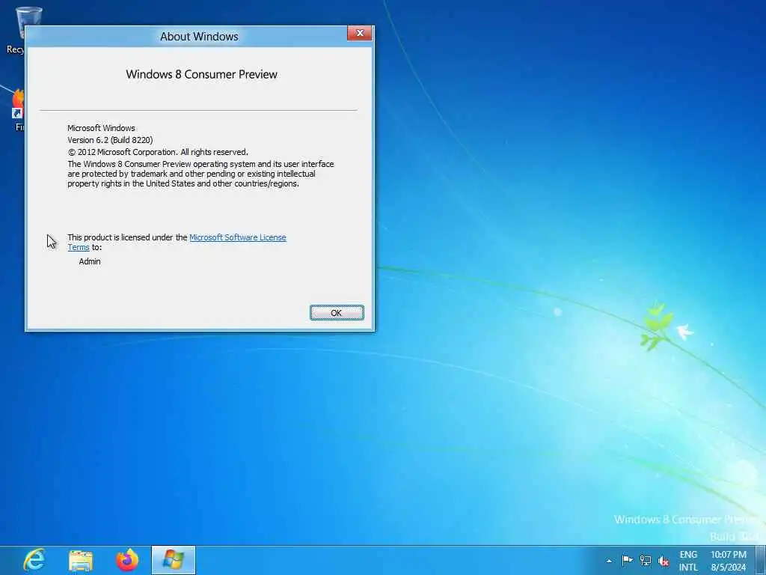Image resolution: width=766 pixels, height=575 pixels.
Task: Open Firefox from the taskbar
Action: [127, 560]
